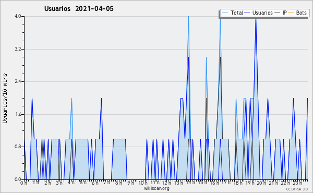Viewport: 313px width, 193px height.
Task: Click the chart title Usuarios 2021-04-05
Action: [79, 8]
